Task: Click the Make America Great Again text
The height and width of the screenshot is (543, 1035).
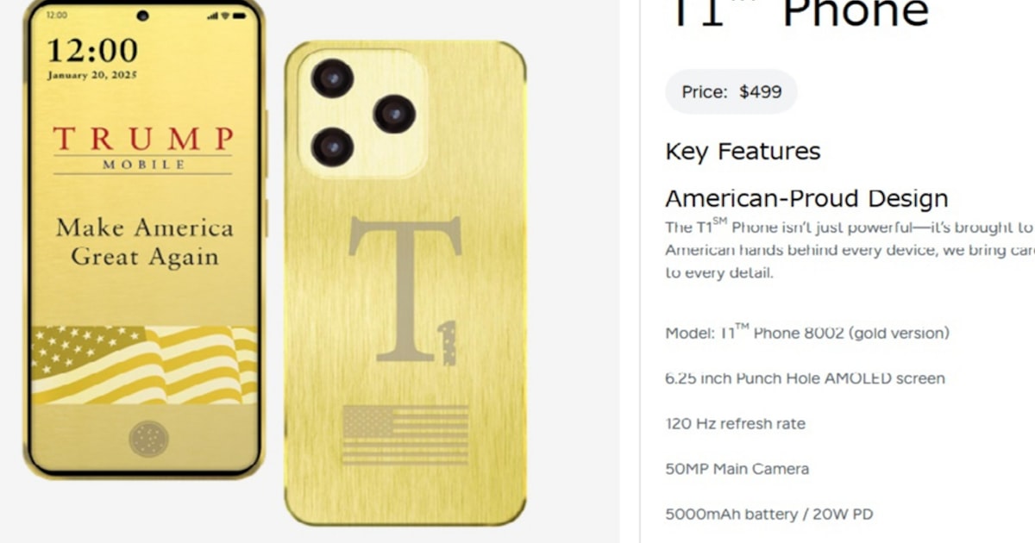Action: click(145, 242)
